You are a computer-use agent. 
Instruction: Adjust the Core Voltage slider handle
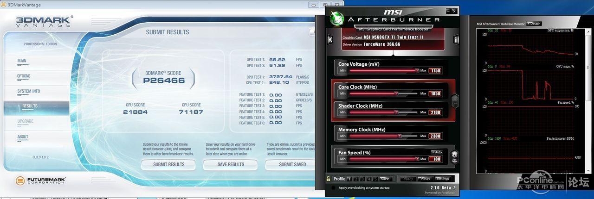417,70
